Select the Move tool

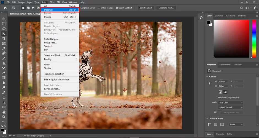4,19
